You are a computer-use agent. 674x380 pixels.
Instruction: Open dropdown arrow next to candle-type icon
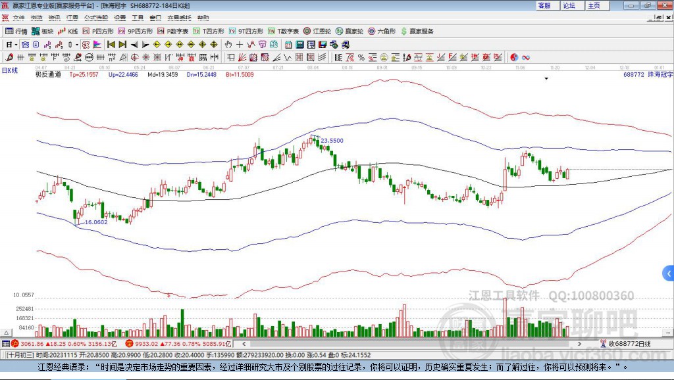pos(77,44)
